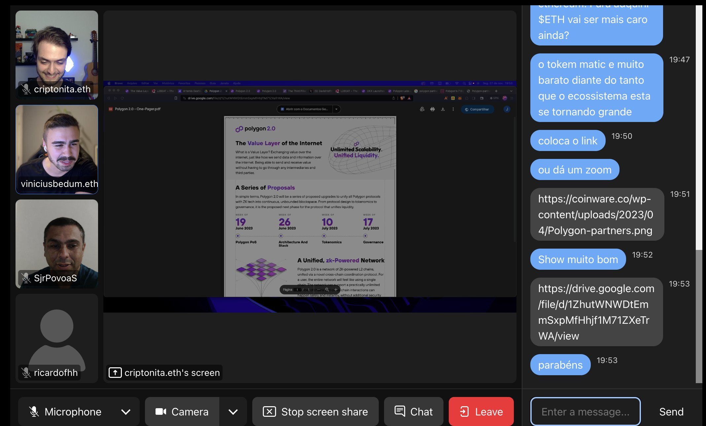
Task: Toggle the Brave VPN button
Action: tap(494, 98)
